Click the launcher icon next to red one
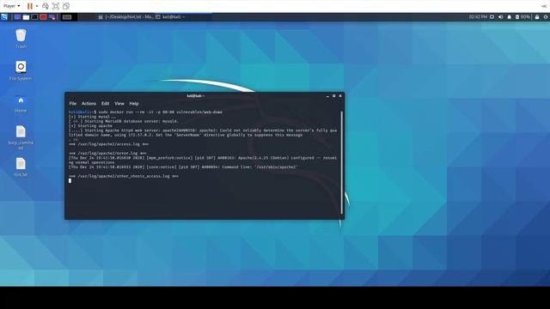 (52, 17)
